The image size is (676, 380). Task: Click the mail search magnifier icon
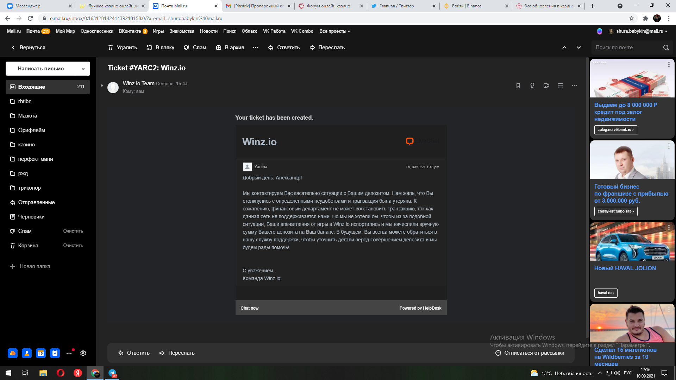(666, 47)
